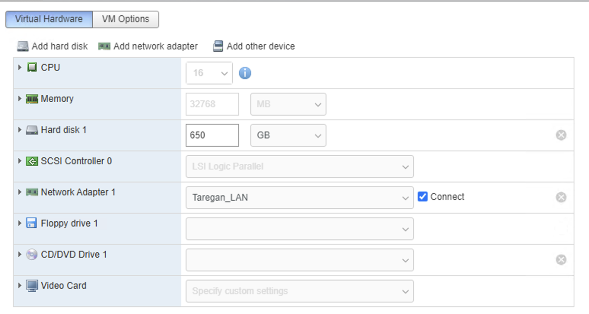This screenshot has height=314, width=589.
Task: Click the CPU processor icon
Action: [32, 67]
